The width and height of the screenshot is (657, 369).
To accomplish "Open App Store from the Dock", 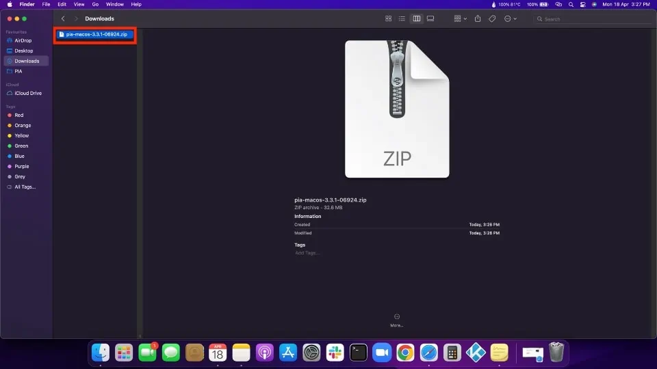I will point(288,353).
